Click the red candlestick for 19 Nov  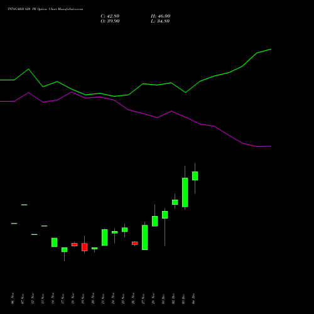[85, 247]
